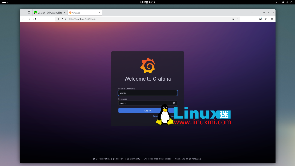The height and width of the screenshot is (166, 295).
Task: Click inside the Email or username field
Action: tap(147, 93)
